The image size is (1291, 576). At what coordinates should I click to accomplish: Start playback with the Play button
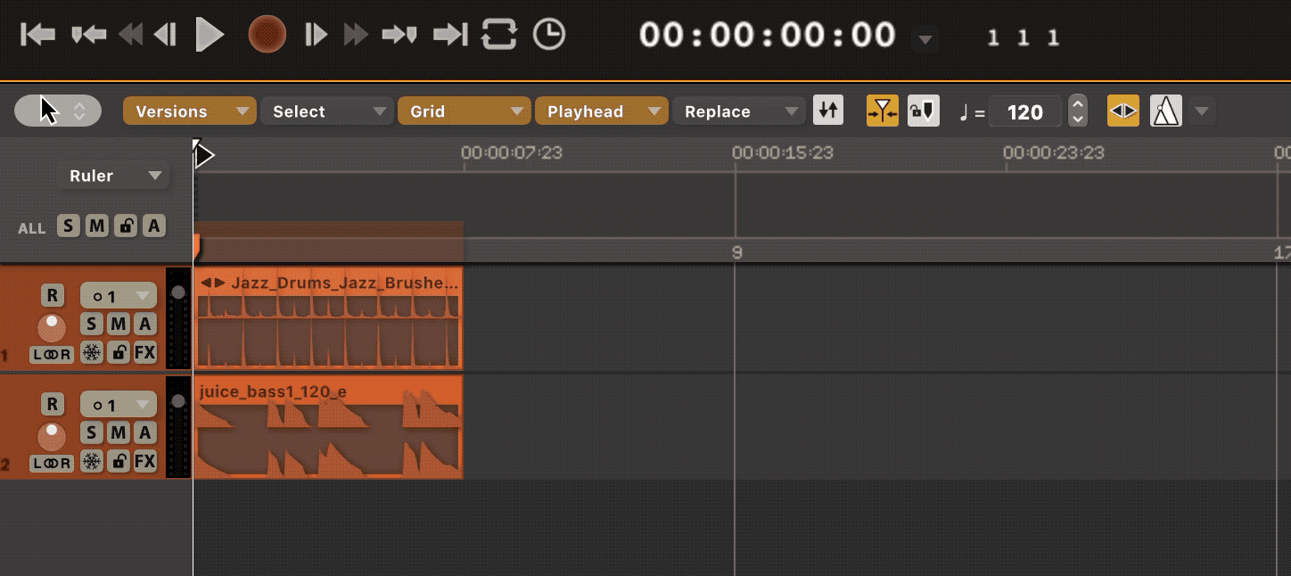210,35
